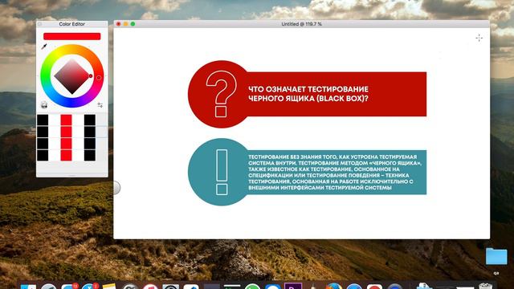This screenshot has height=289, width=514.
Task: Pick the eyedropper tool in Color Editor
Action: [x=44, y=47]
